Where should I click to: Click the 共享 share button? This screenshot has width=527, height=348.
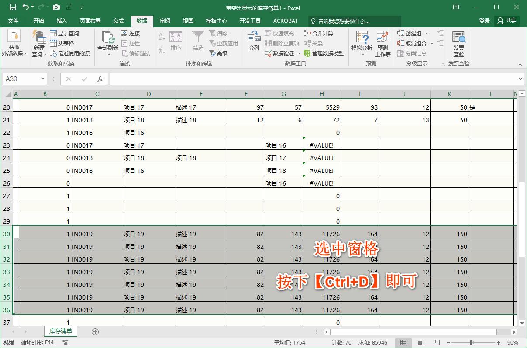click(x=507, y=21)
